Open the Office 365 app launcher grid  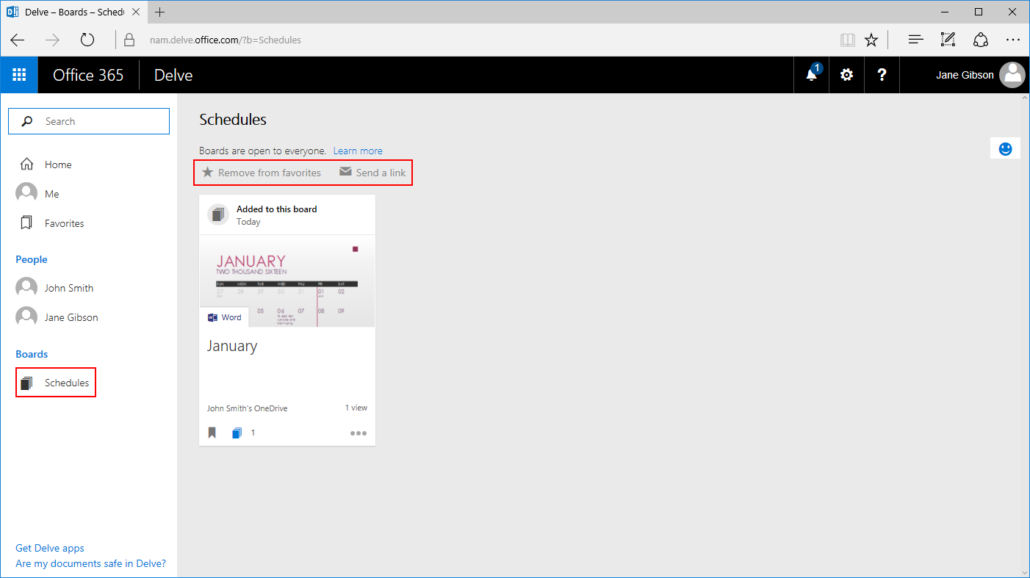click(x=19, y=75)
